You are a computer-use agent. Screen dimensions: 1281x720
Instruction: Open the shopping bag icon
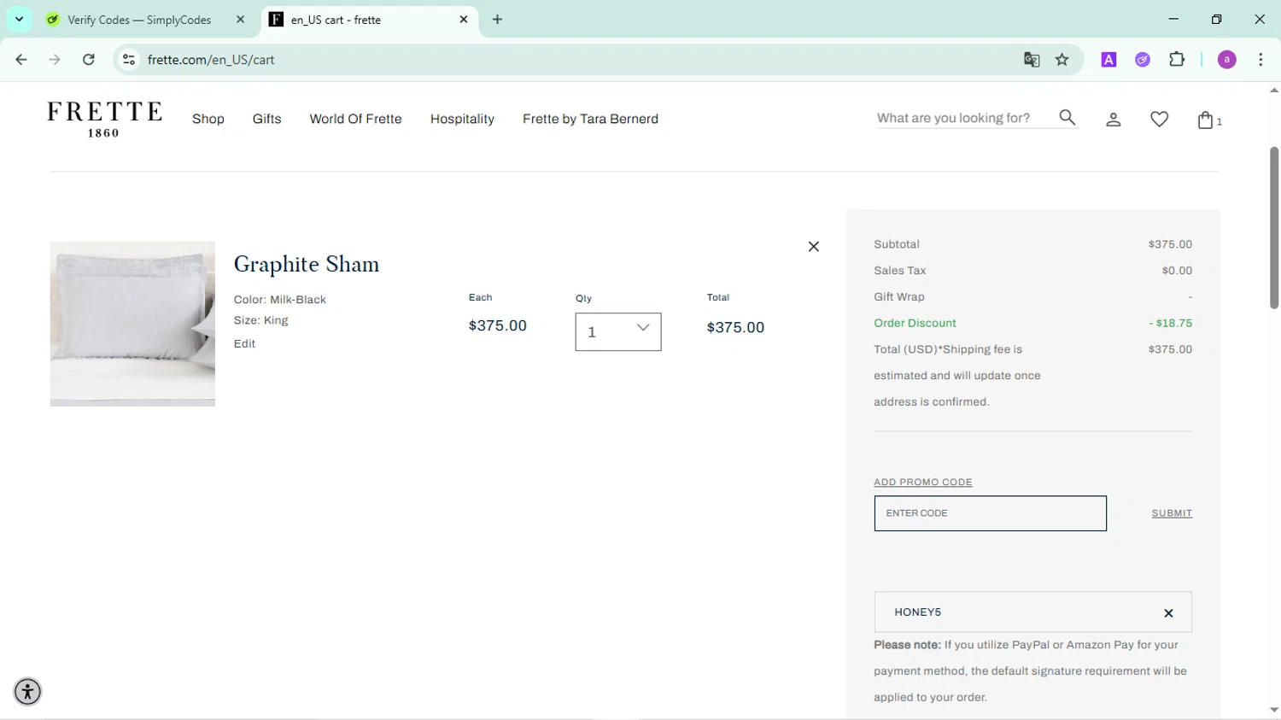pyautogui.click(x=1205, y=120)
